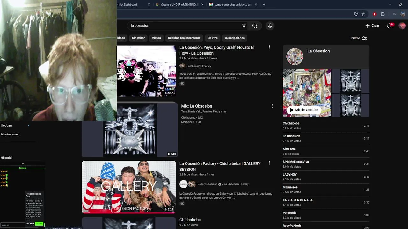This screenshot has width=408, height=229.
Task: Select the Vistos filter chip
Action: pyautogui.click(x=156, y=38)
